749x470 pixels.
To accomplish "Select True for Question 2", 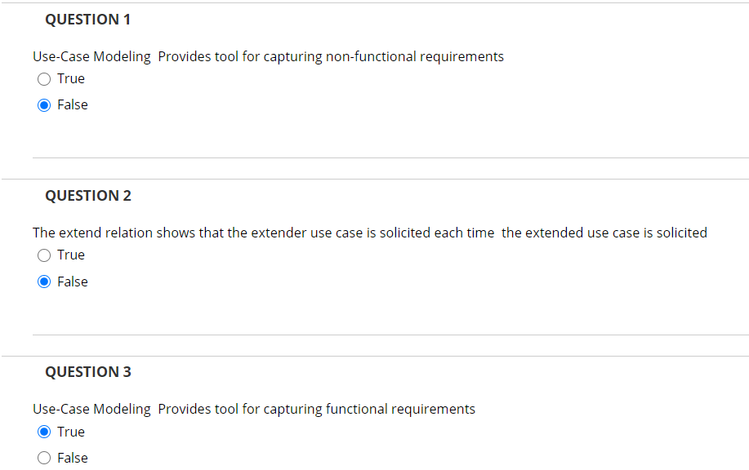I will (44, 255).
